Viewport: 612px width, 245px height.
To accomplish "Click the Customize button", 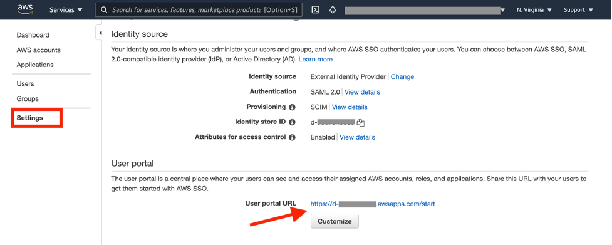I will (x=335, y=221).
